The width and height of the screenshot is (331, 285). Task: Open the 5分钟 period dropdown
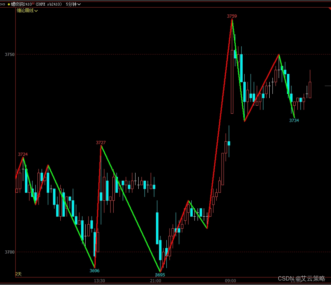[x=73, y=4]
